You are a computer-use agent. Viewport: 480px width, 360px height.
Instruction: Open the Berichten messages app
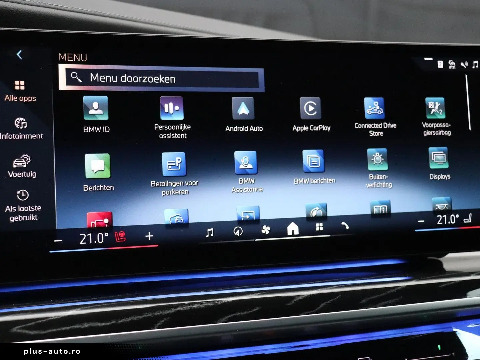(x=97, y=166)
